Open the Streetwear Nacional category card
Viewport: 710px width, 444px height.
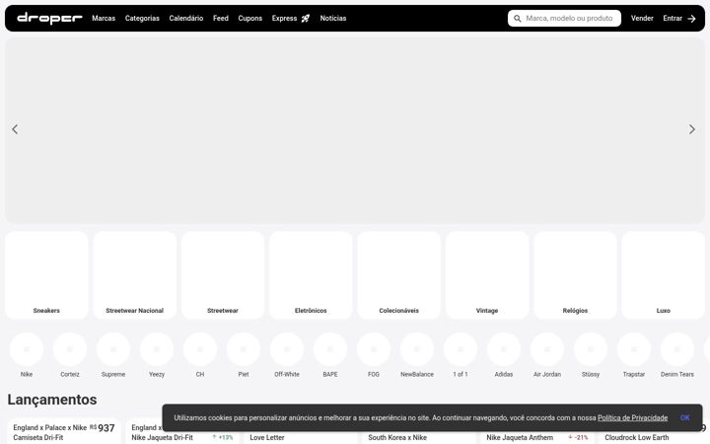pos(134,275)
